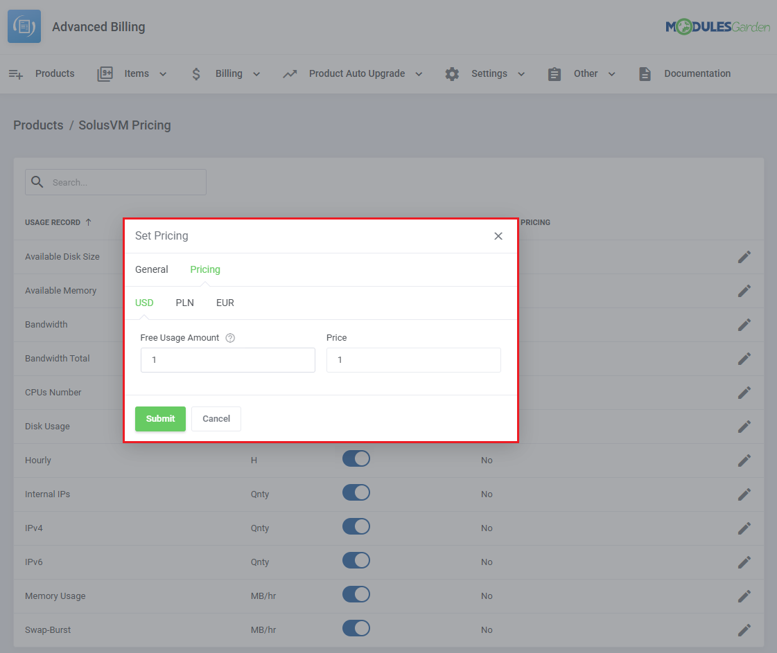Click the Pricing column header
Image resolution: width=777 pixels, height=653 pixels.
tap(535, 222)
